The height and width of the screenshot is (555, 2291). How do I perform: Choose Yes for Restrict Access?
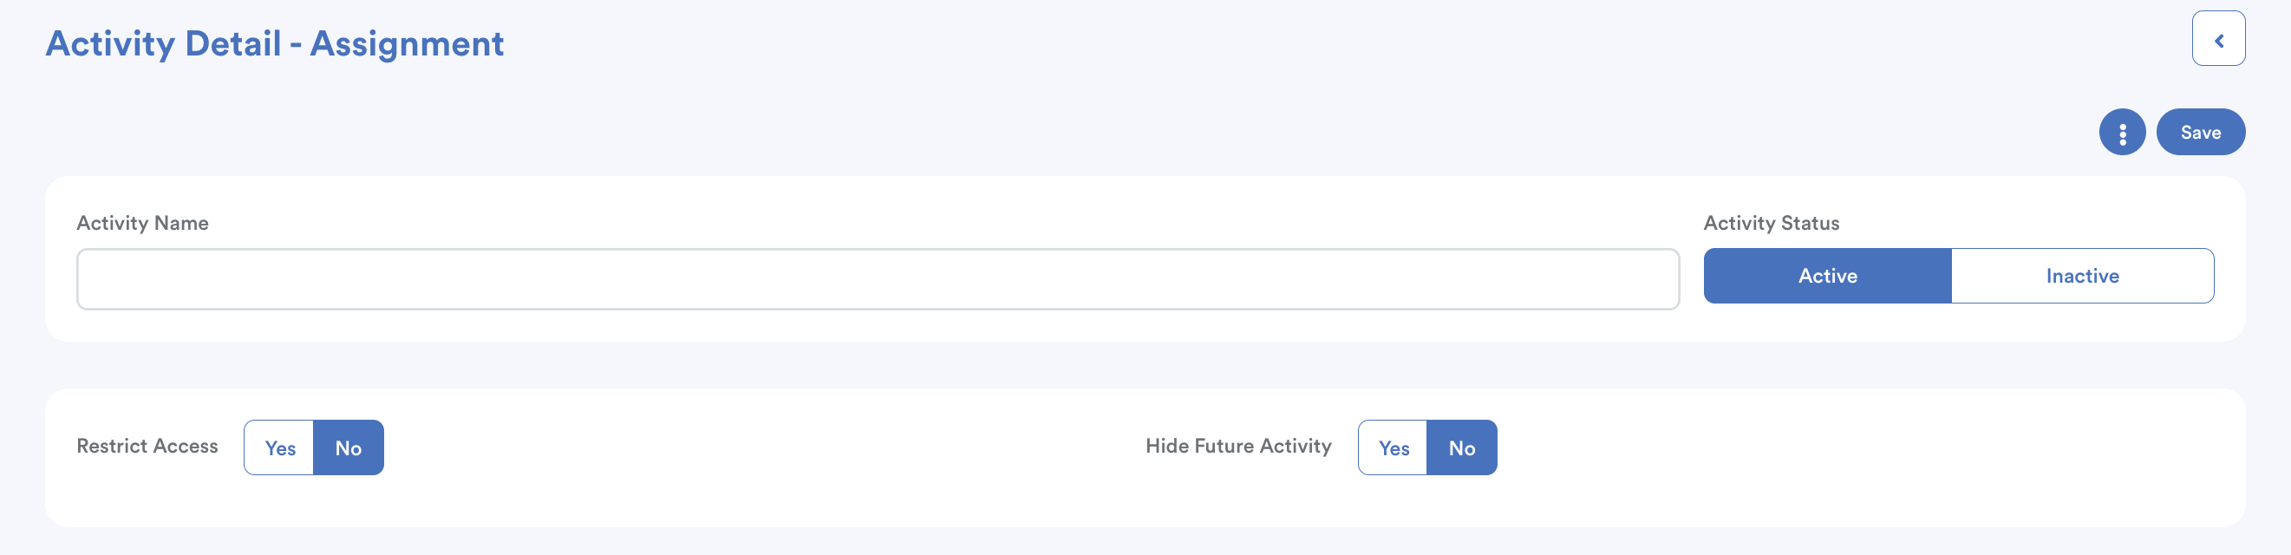(280, 448)
